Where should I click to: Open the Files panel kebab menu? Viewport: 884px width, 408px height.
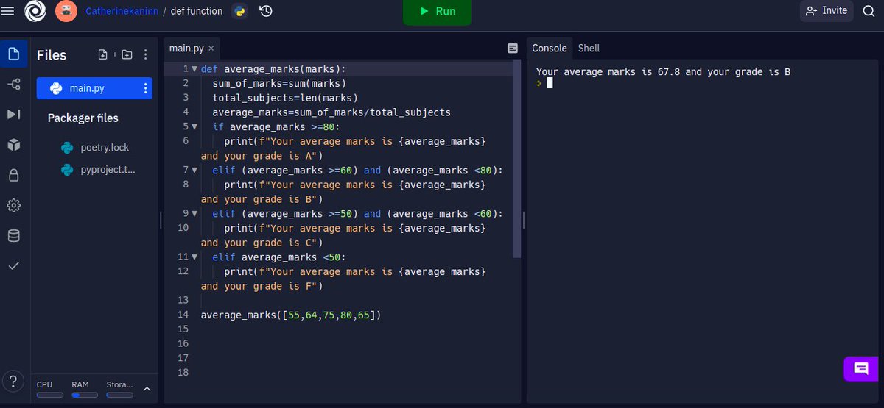145,54
